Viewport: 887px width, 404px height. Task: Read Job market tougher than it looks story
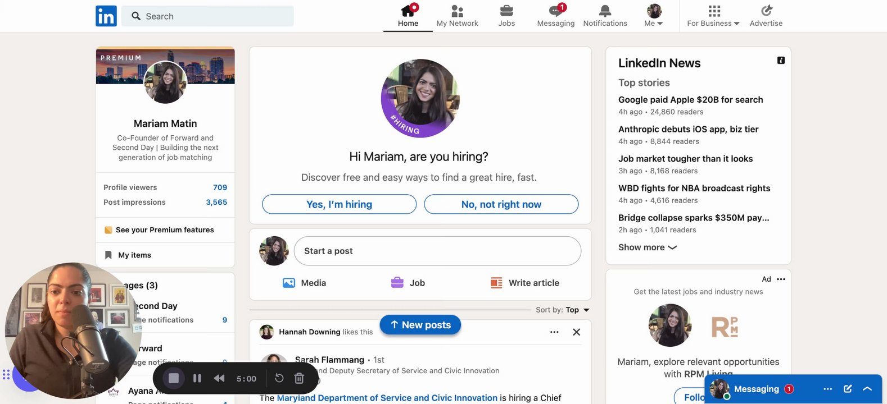point(686,159)
